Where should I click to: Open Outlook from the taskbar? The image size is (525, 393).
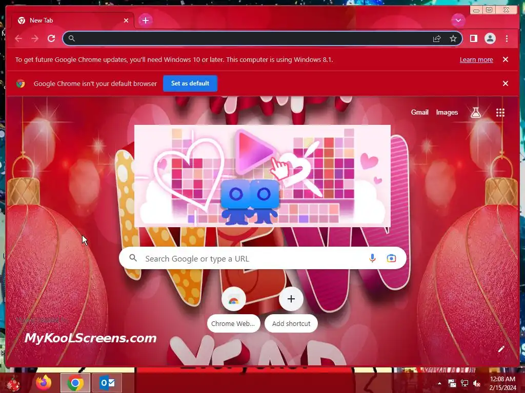point(107,383)
